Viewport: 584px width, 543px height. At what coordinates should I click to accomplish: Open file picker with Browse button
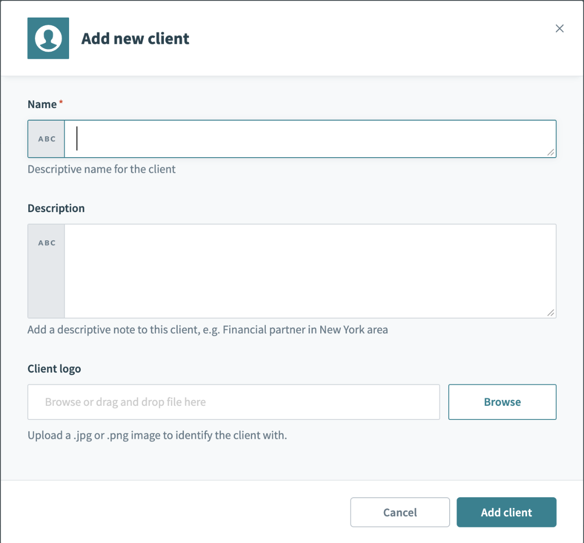[502, 402]
